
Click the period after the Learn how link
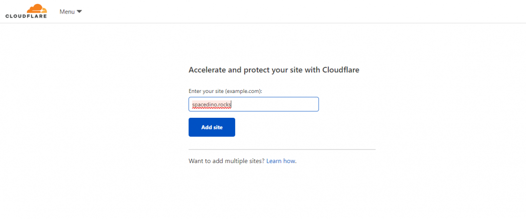(296, 161)
